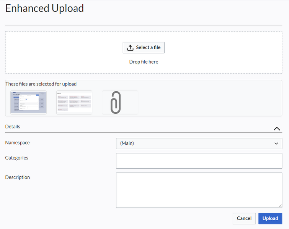Click the Categories label
The height and width of the screenshot is (229, 289).
[16, 158]
